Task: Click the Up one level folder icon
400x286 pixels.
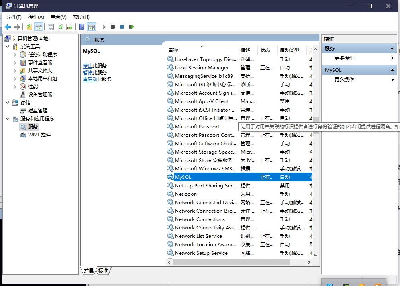Action: tap(29, 27)
